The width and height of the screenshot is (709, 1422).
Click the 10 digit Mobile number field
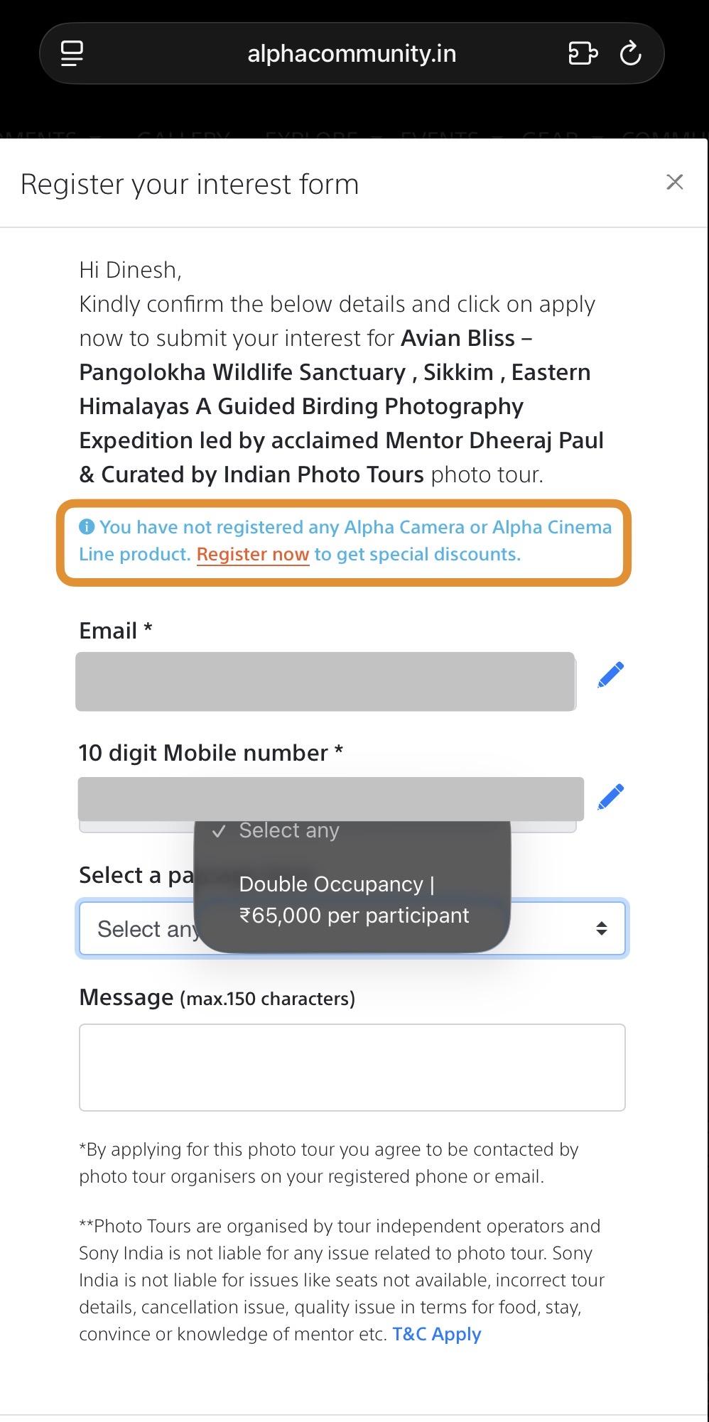[330, 799]
